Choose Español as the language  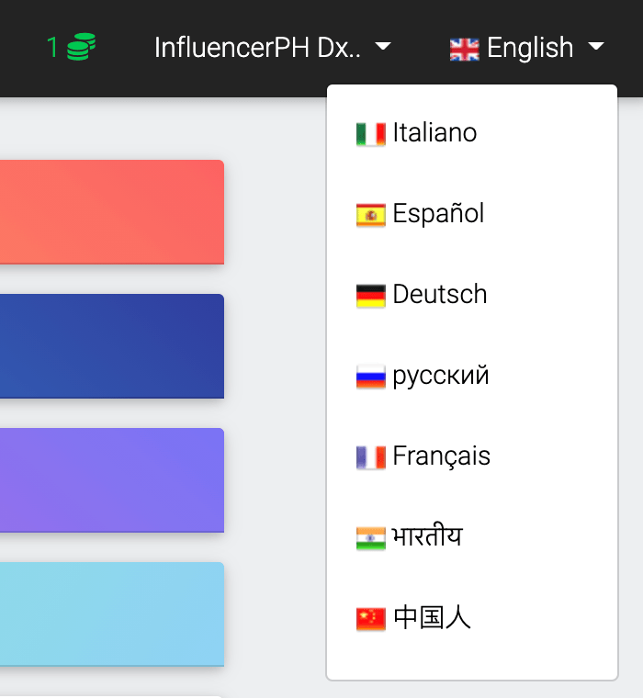(438, 214)
